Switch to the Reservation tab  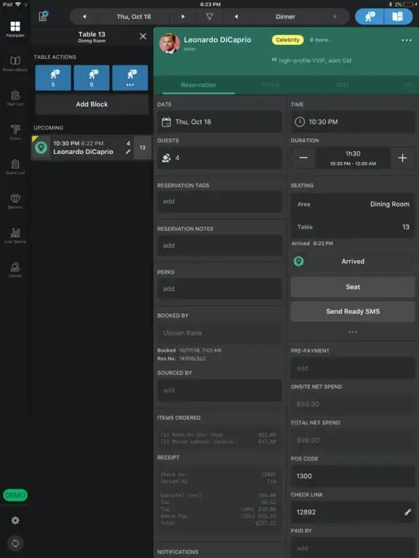click(199, 85)
